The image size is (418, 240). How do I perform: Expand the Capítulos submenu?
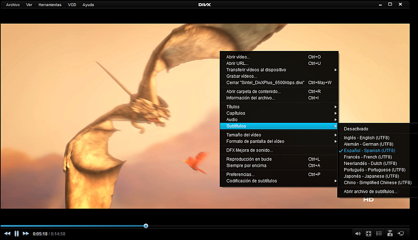pyautogui.click(x=279, y=113)
